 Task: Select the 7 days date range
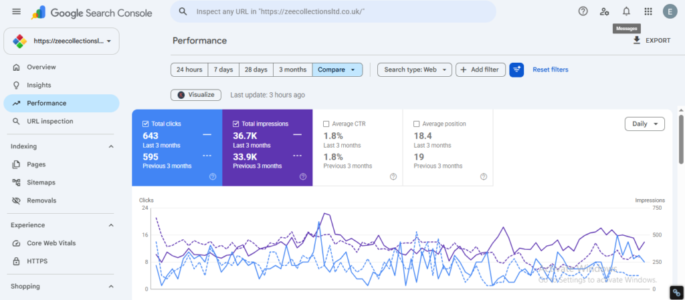[223, 69]
